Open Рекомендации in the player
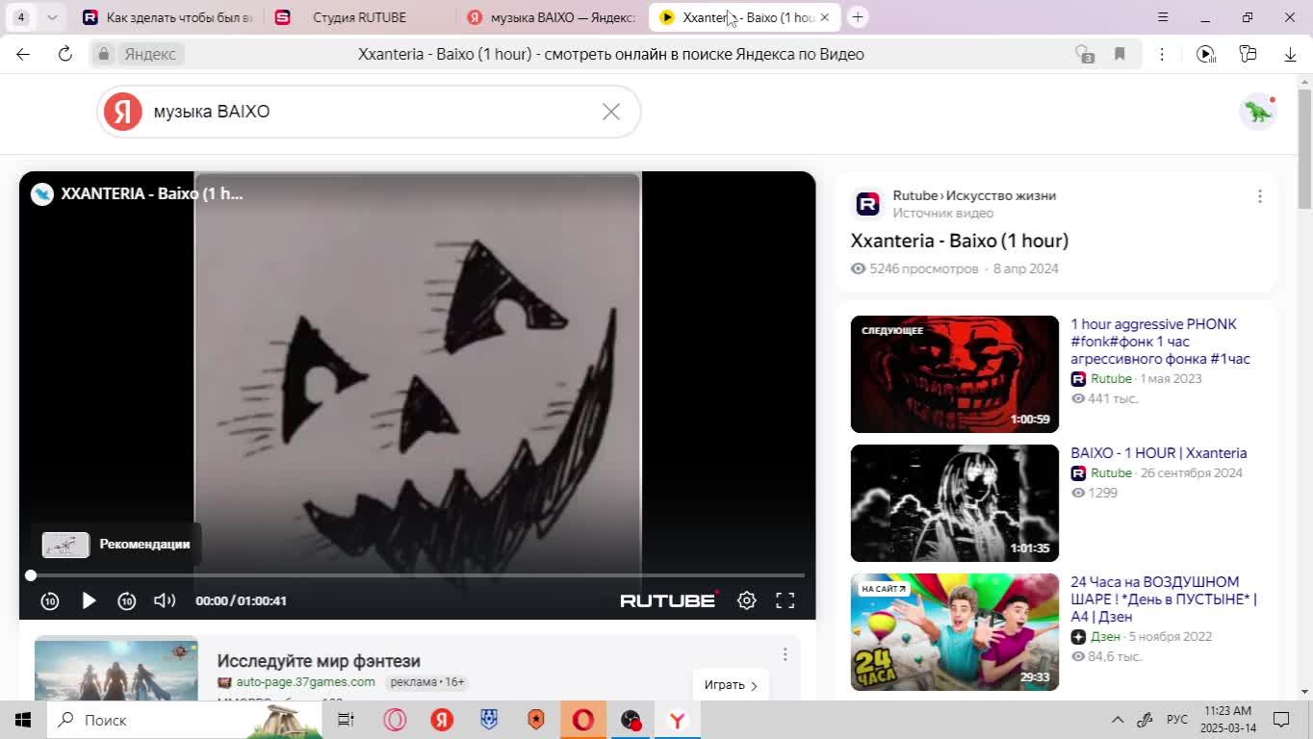Image resolution: width=1313 pixels, height=739 pixels. 116,545
